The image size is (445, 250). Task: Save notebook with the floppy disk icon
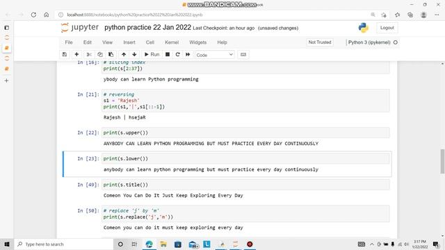pos(65,54)
